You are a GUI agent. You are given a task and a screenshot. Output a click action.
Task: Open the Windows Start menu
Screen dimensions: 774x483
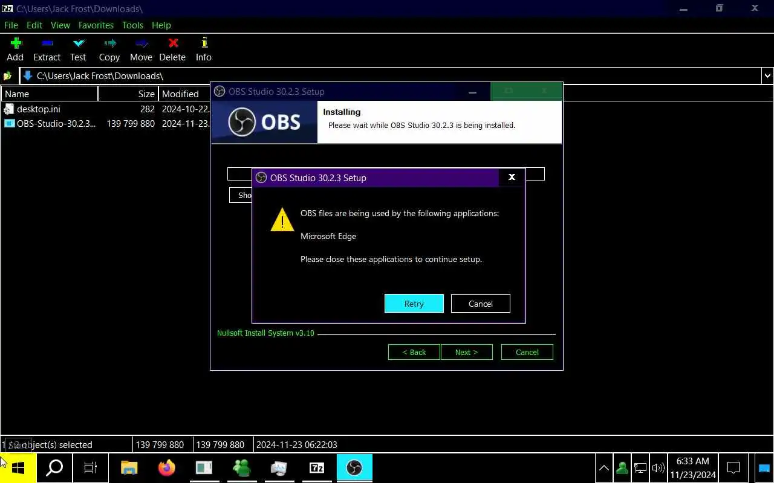[x=18, y=468]
